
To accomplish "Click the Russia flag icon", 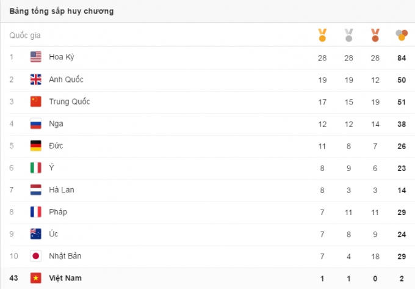I will pos(36,123).
